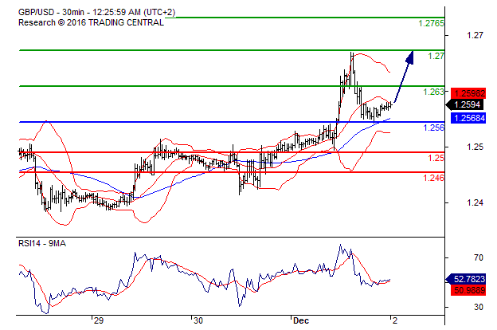Click the 1.24 price axis label

[x=475, y=202]
